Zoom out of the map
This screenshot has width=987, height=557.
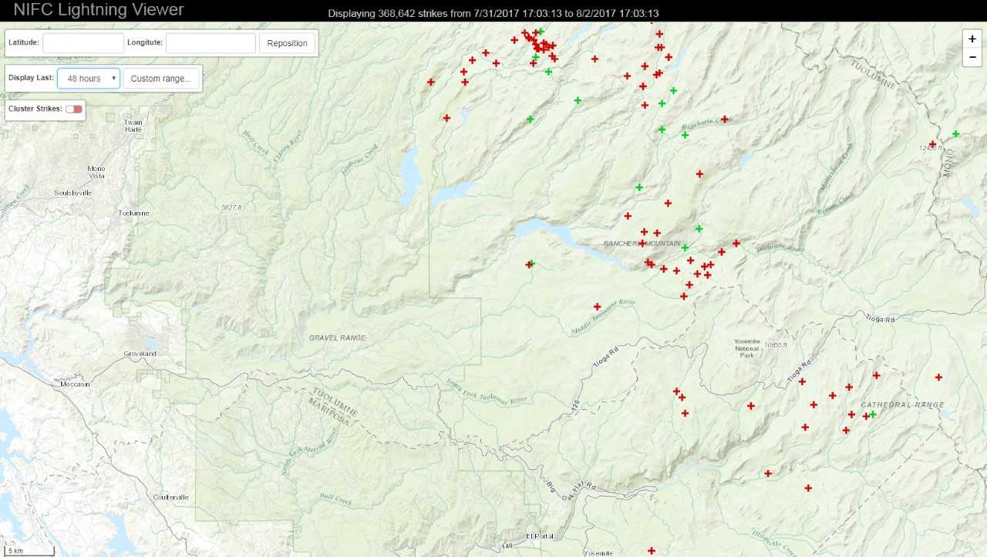pyautogui.click(x=972, y=57)
